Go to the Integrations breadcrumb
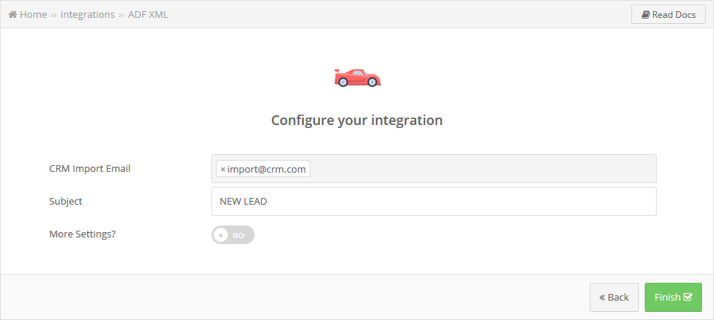 coord(87,15)
